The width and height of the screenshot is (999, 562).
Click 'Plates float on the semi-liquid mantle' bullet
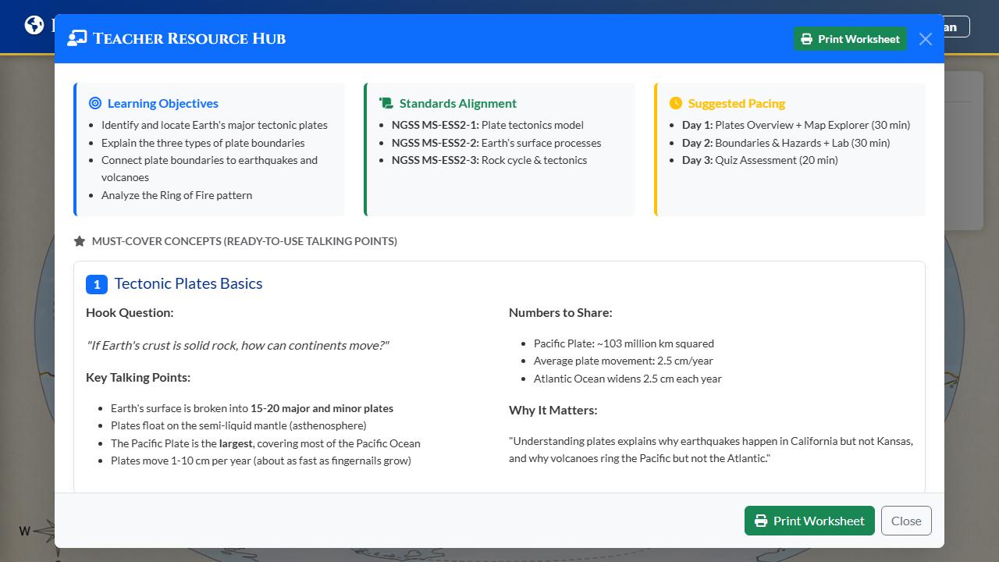click(239, 425)
